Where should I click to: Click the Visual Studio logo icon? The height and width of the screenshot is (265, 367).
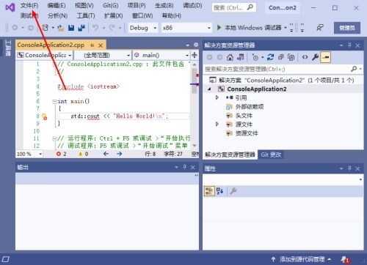click(10, 7)
